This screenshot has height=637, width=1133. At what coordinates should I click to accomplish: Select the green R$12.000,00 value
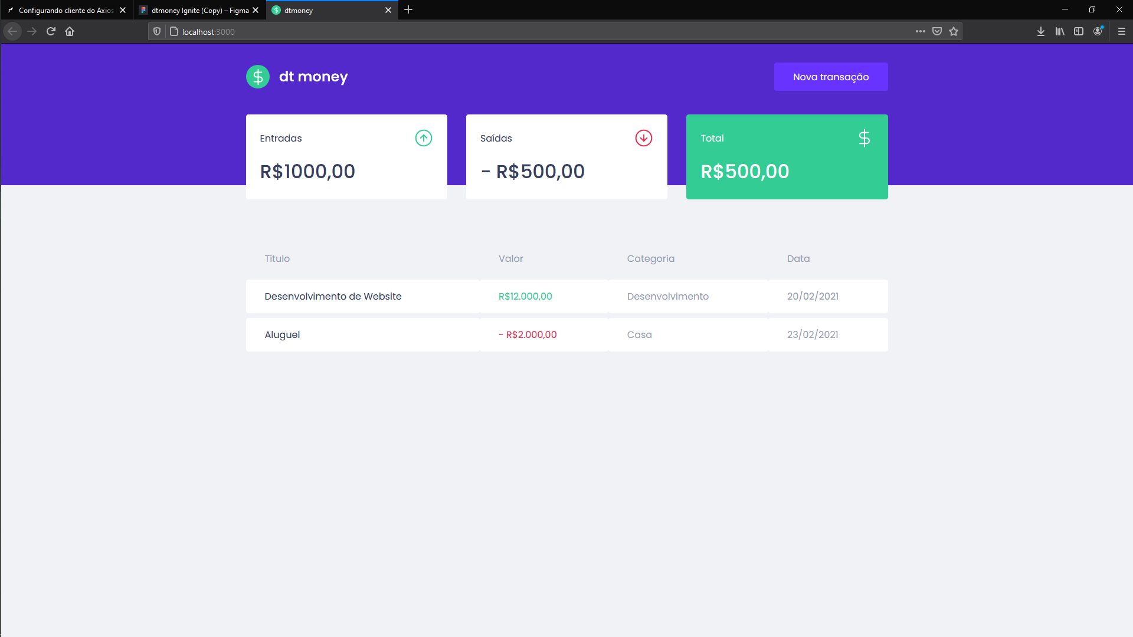pyautogui.click(x=525, y=296)
